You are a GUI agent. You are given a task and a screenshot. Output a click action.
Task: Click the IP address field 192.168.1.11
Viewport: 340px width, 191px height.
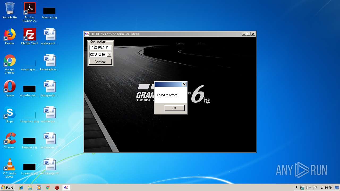tap(100, 47)
